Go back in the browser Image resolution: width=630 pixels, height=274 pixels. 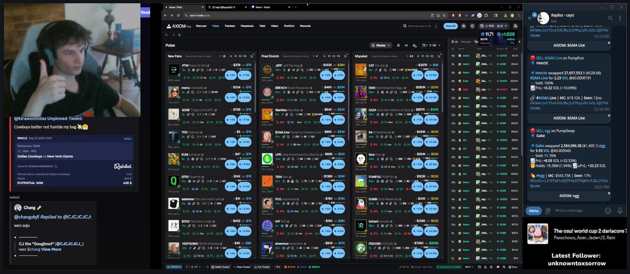166,16
